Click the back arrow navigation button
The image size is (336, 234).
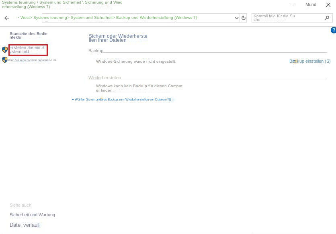coord(7,18)
